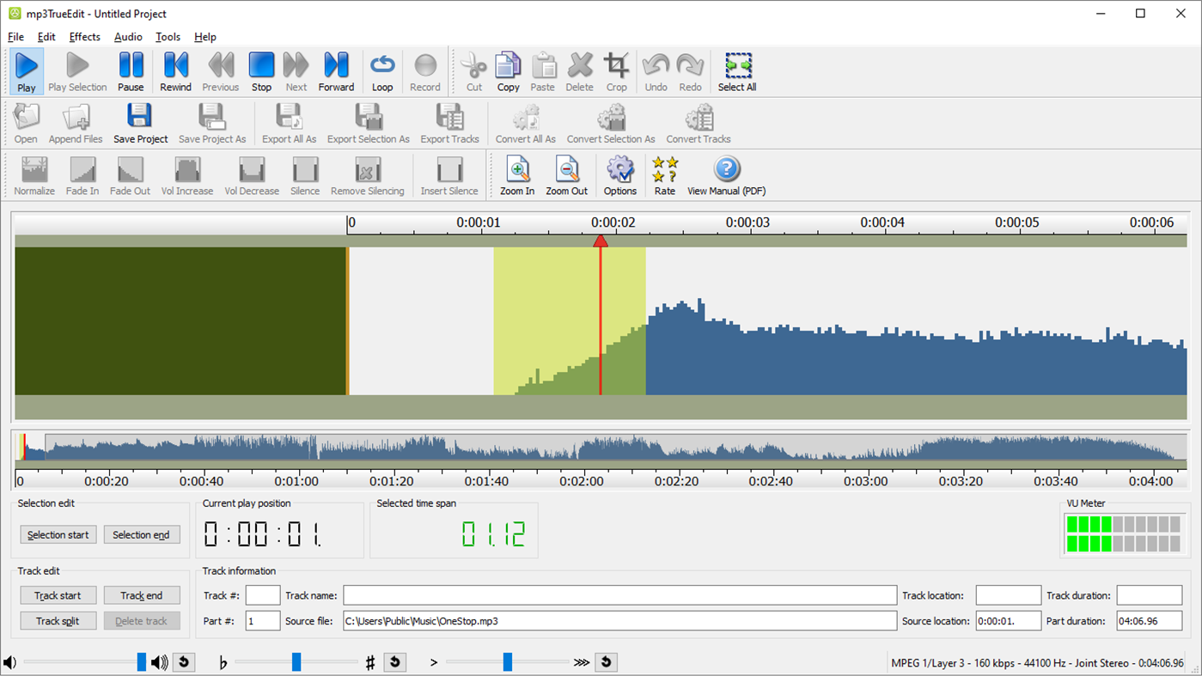Select all audio content
Image resolution: width=1202 pixels, height=676 pixels.
(x=736, y=69)
